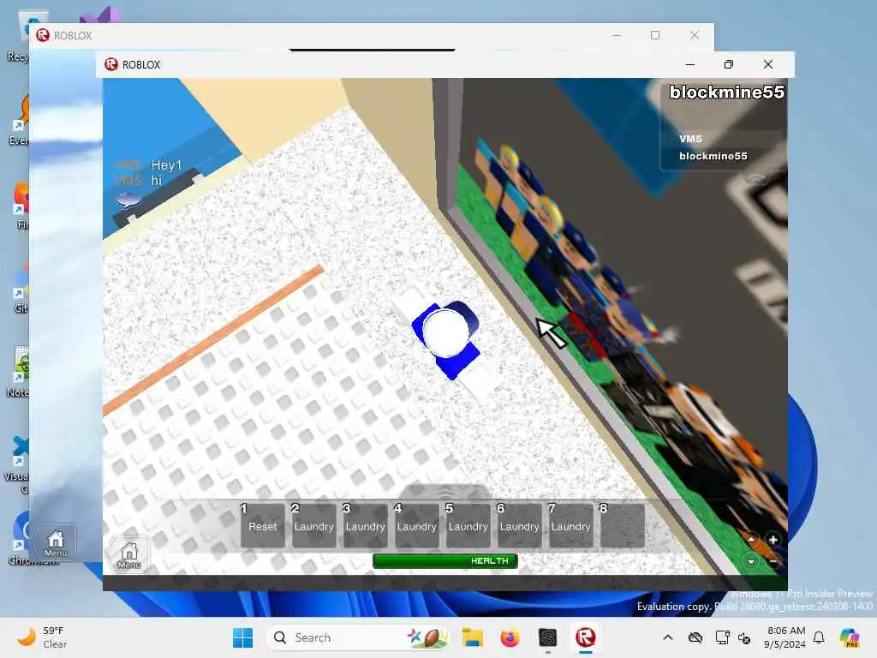This screenshot has height=658, width=877.
Task: Select the Visual Studio Code desktop shortcut
Action: coord(19,464)
